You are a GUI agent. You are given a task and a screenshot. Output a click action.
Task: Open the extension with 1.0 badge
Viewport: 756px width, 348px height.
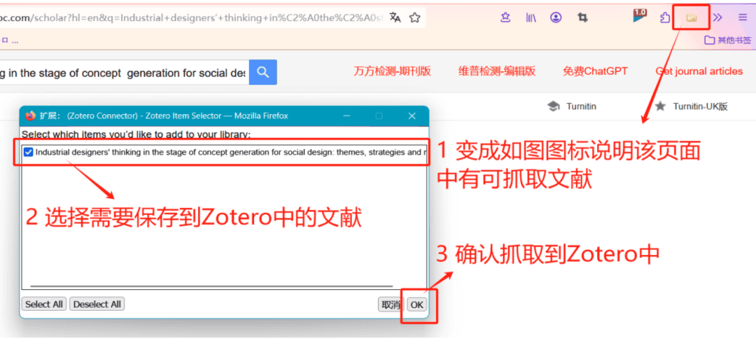pyautogui.click(x=639, y=16)
